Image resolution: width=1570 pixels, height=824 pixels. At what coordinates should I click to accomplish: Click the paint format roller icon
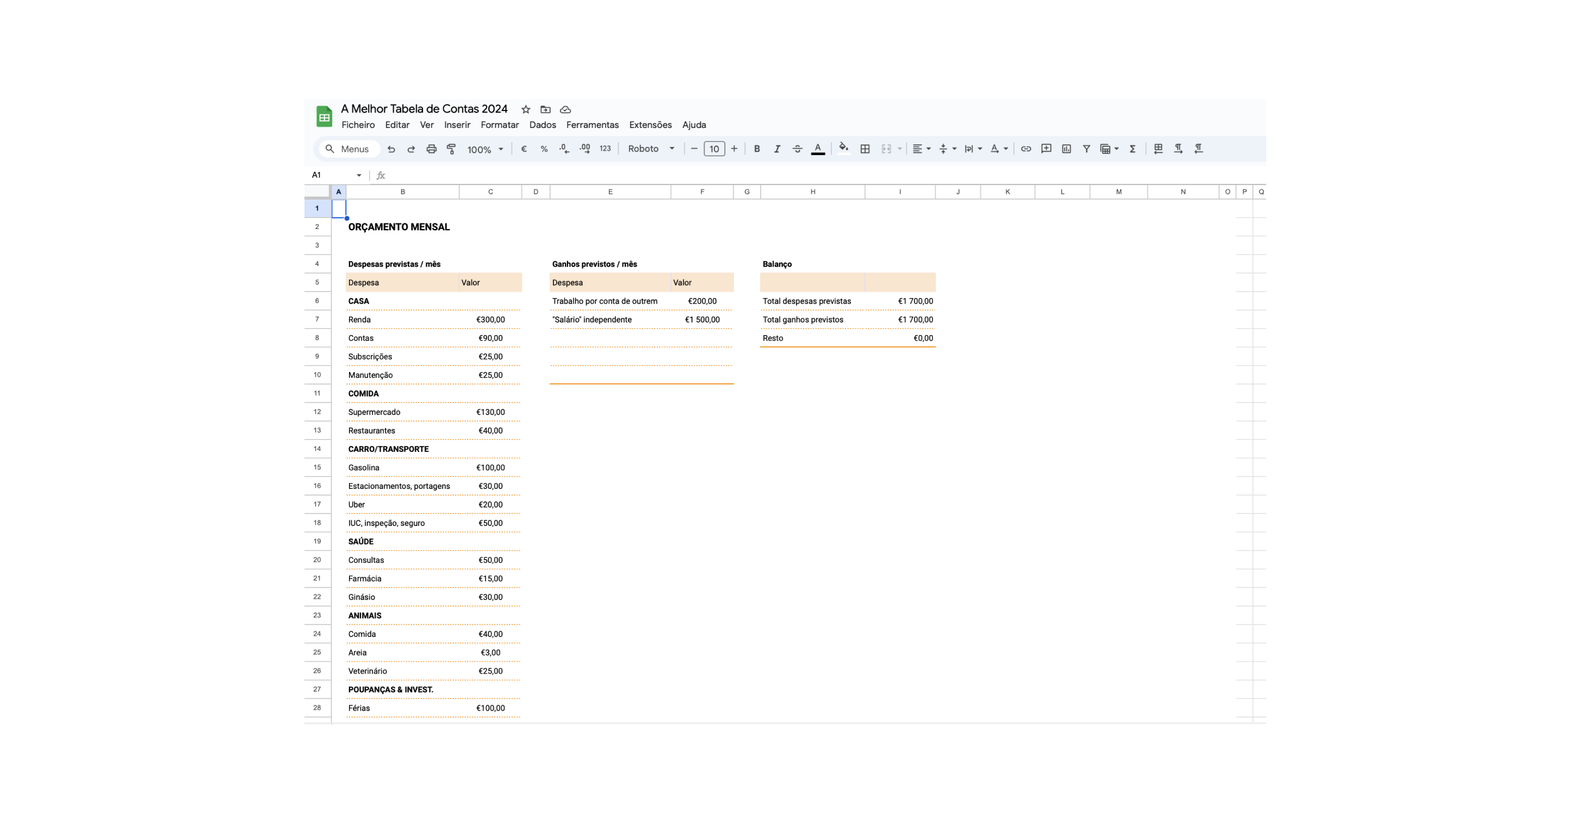tap(451, 149)
